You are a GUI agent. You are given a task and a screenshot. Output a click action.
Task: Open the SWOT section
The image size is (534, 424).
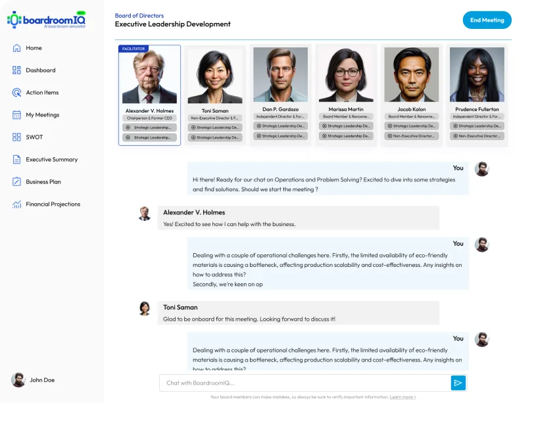tap(34, 137)
